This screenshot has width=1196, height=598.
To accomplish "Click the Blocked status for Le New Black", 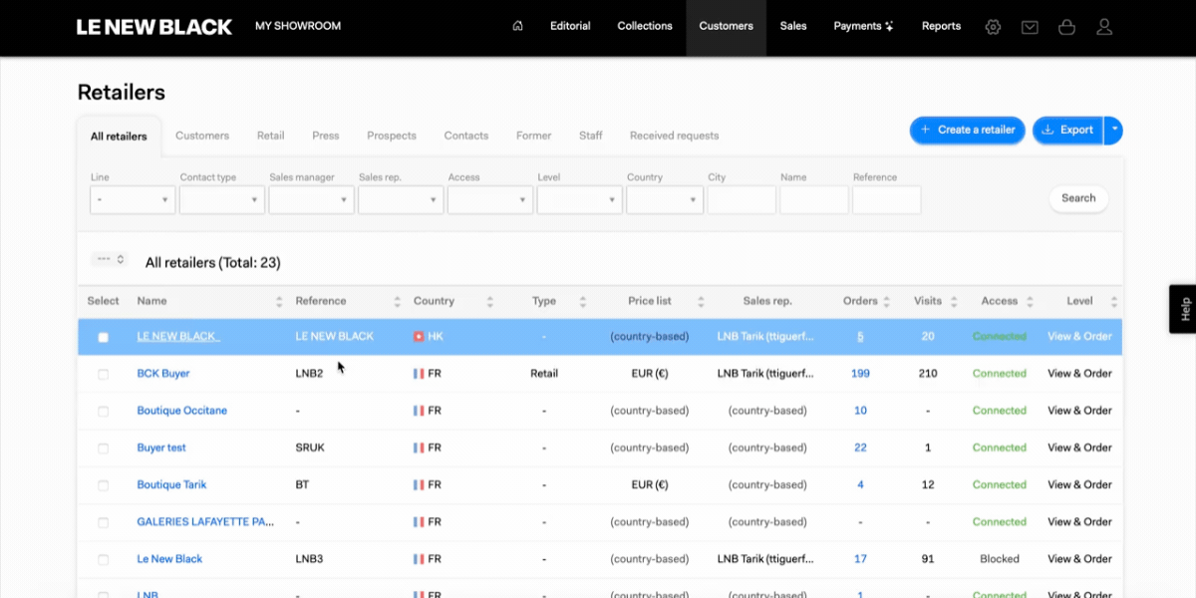I will tap(1000, 559).
